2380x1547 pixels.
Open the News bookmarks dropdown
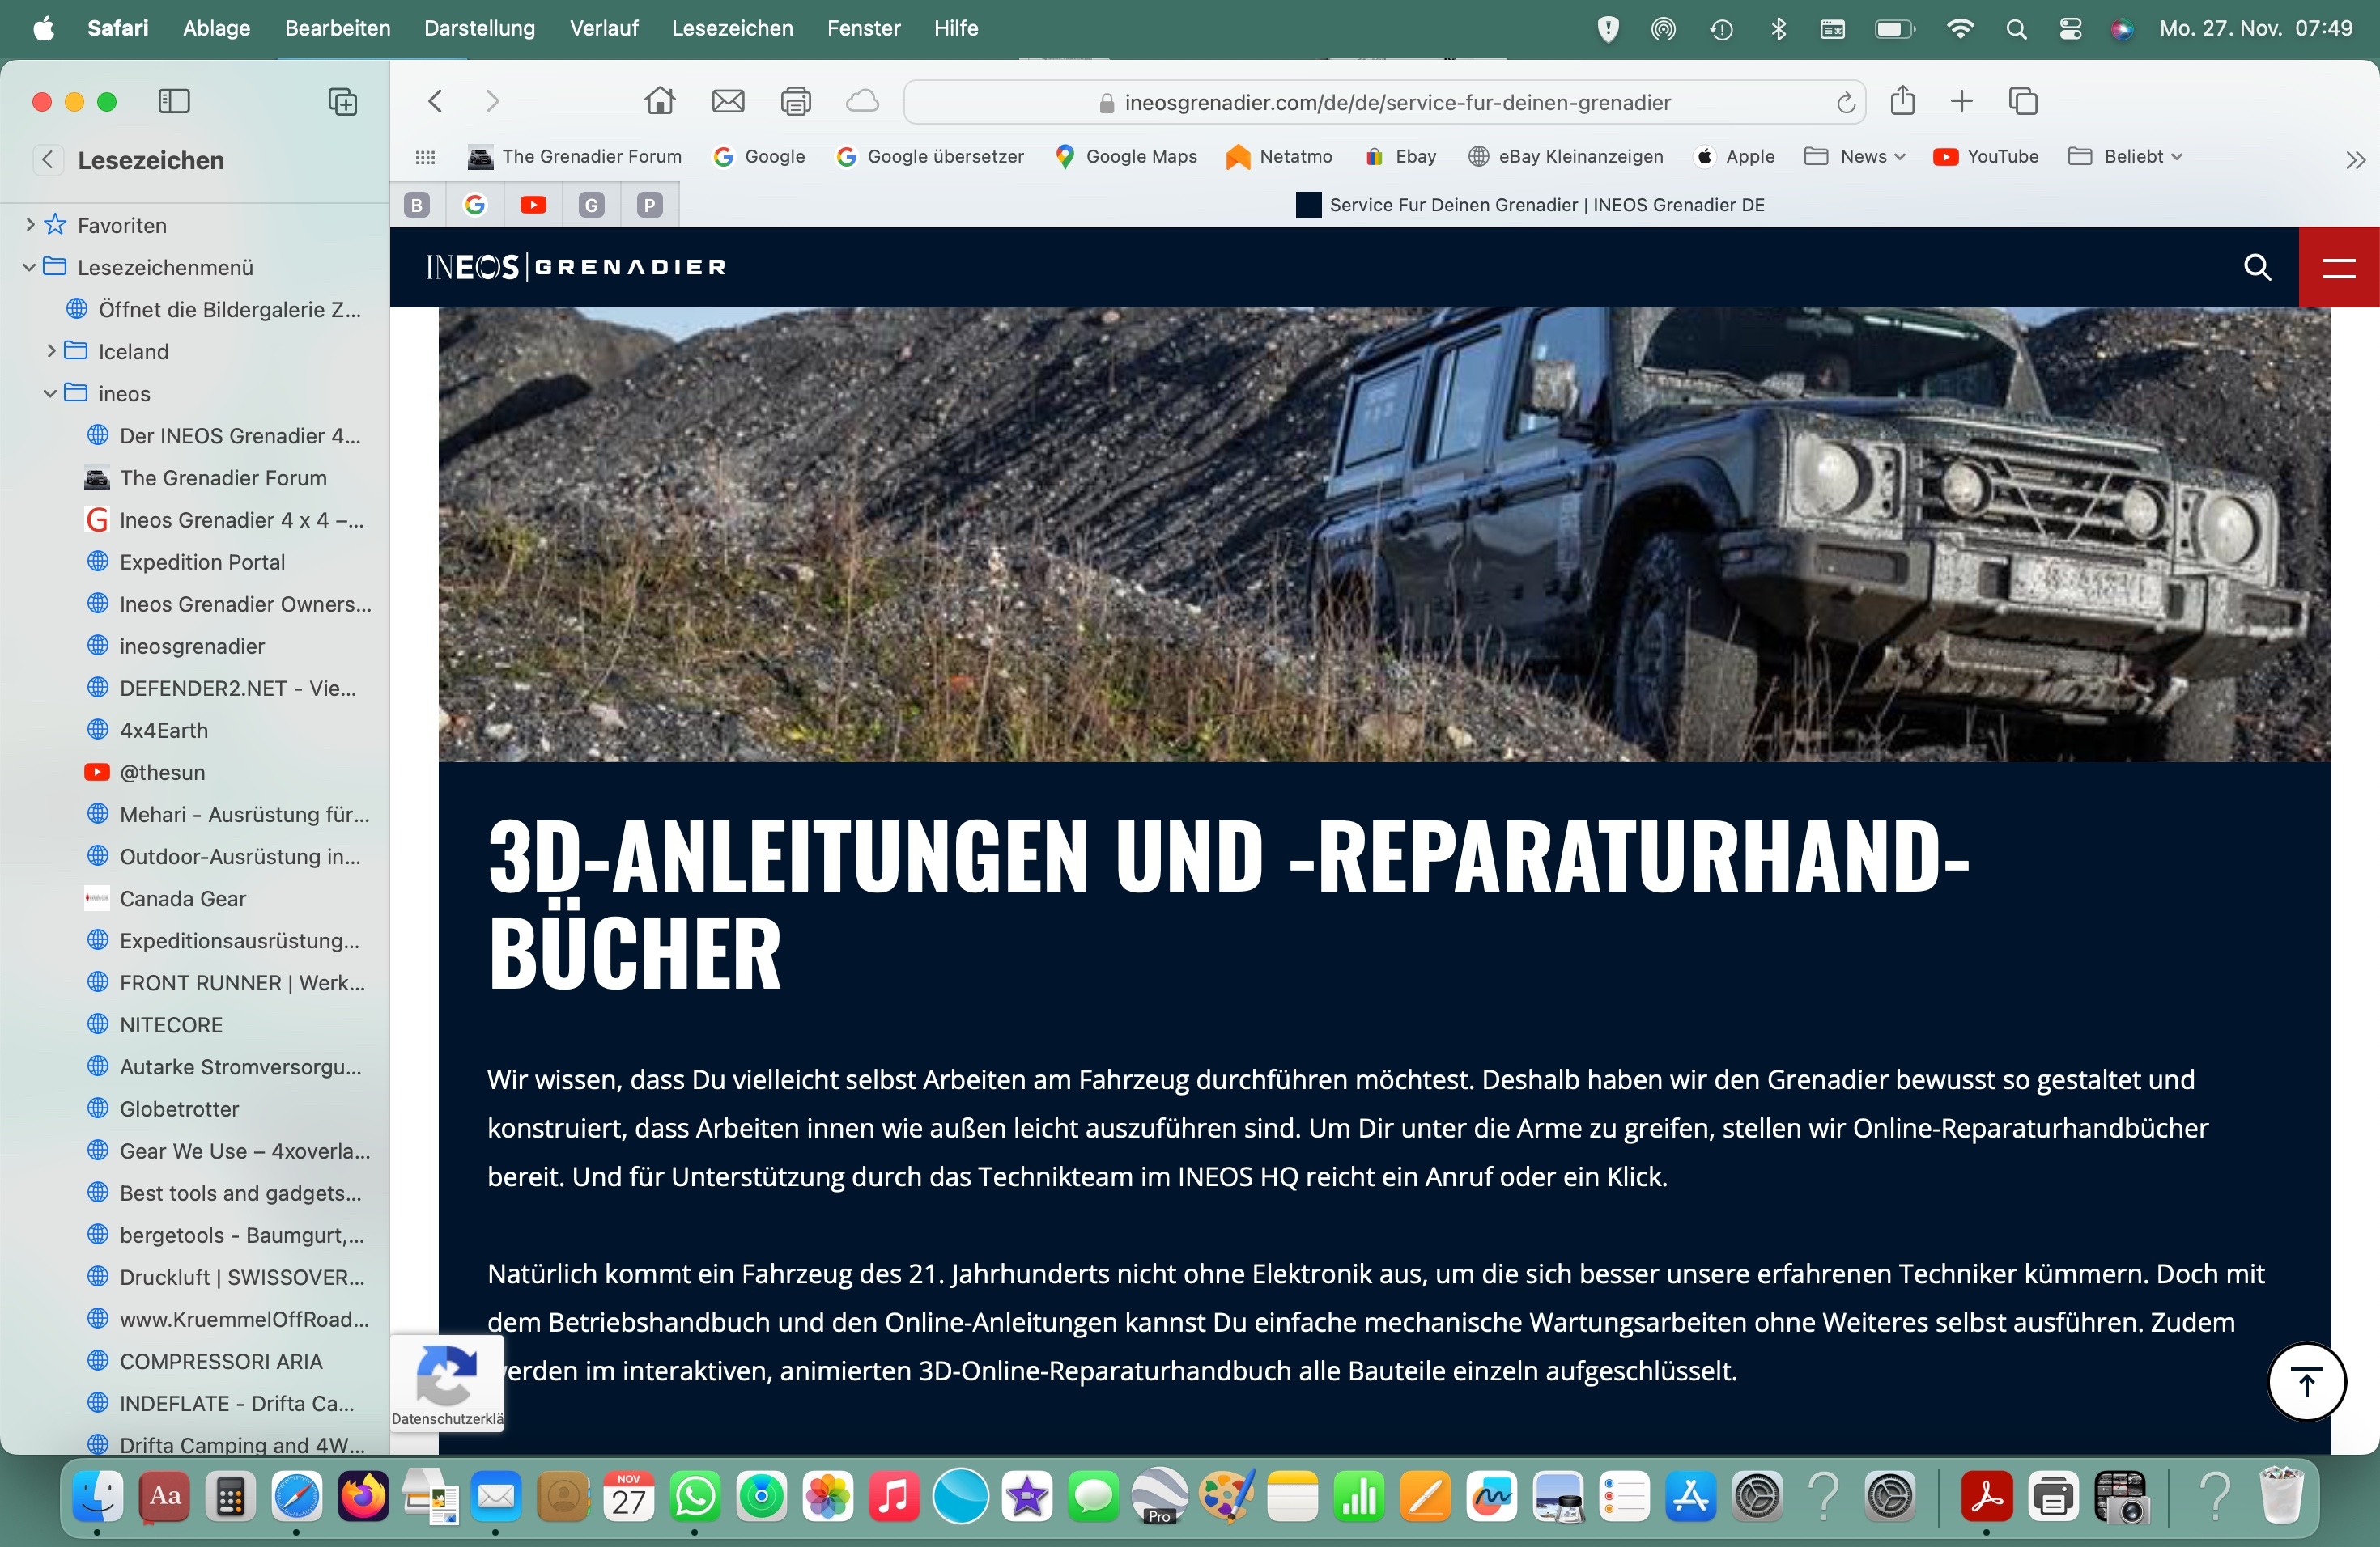coord(1855,157)
